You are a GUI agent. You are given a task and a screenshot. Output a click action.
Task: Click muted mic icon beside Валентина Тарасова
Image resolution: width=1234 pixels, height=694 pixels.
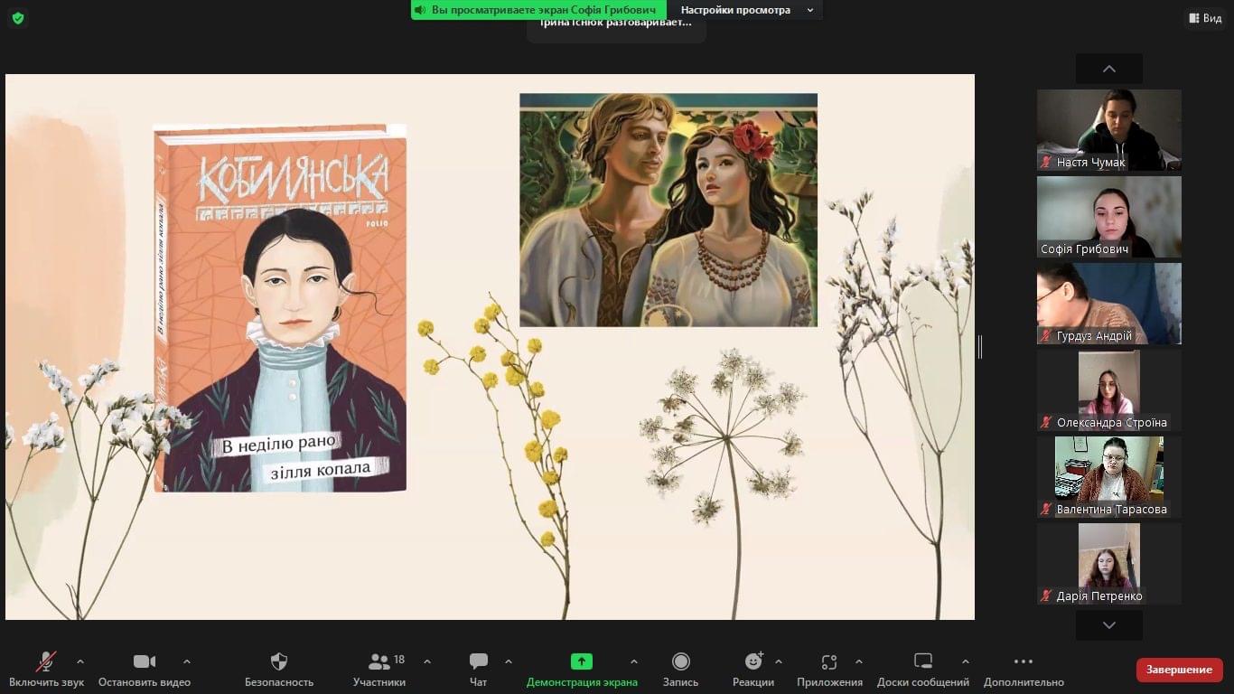coord(1047,510)
